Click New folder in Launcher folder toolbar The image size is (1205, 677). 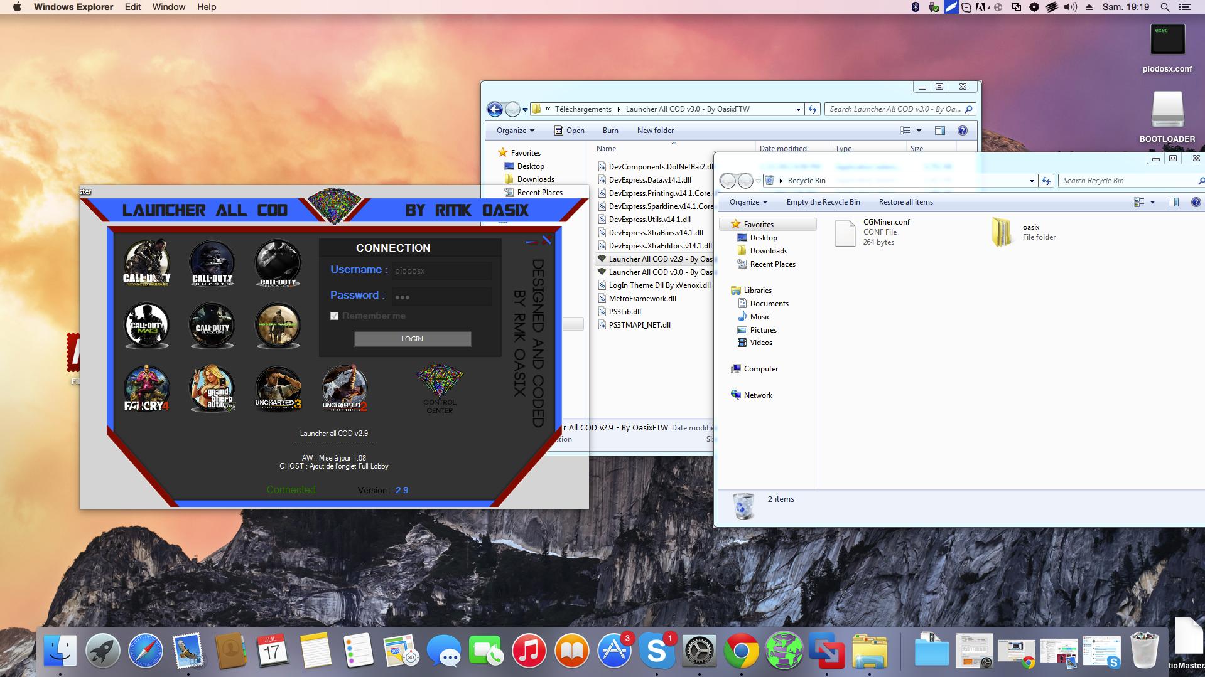pyautogui.click(x=656, y=131)
